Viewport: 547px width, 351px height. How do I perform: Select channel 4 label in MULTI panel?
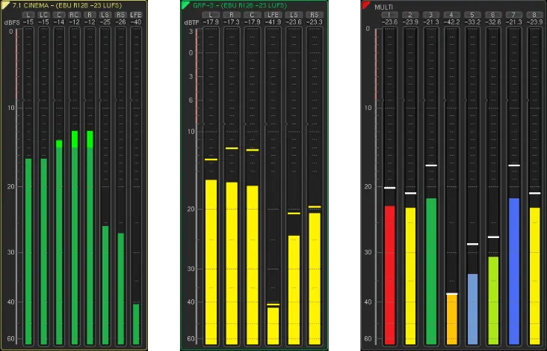pos(451,15)
